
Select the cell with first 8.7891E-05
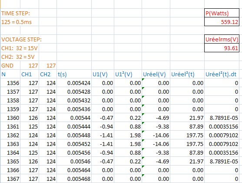pyautogui.click(x=222, y=118)
